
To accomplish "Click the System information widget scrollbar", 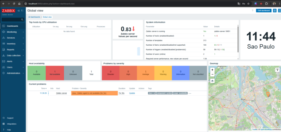I will [238, 39].
